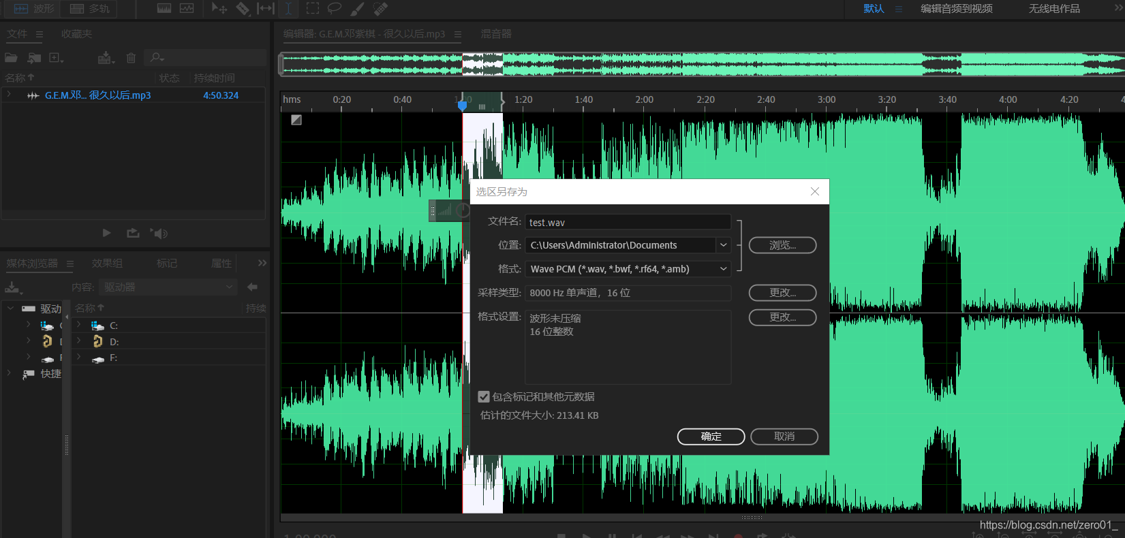Expand the D: drive in contents list
1125x538 pixels.
79,341
